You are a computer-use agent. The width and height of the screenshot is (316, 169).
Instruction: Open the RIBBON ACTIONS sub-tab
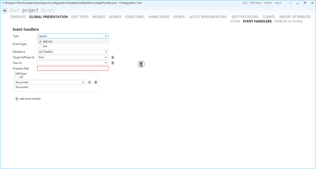pos(288,21)
